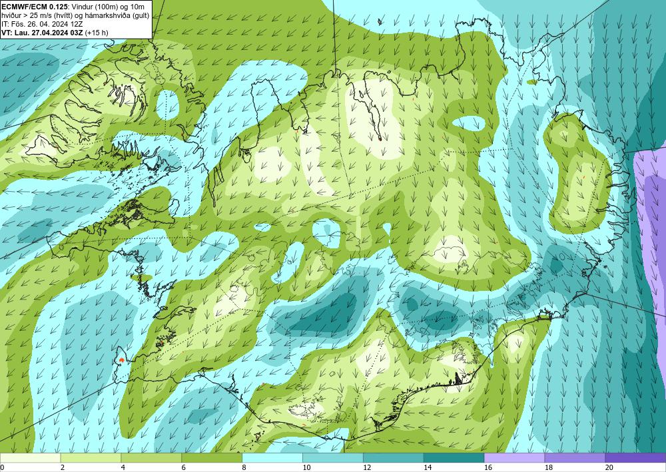Image resolution: width=666 pixels, height=472 pixels.
Task: Click the 14–16 m/s dark teal legend swatch
Action: (454, 458)
